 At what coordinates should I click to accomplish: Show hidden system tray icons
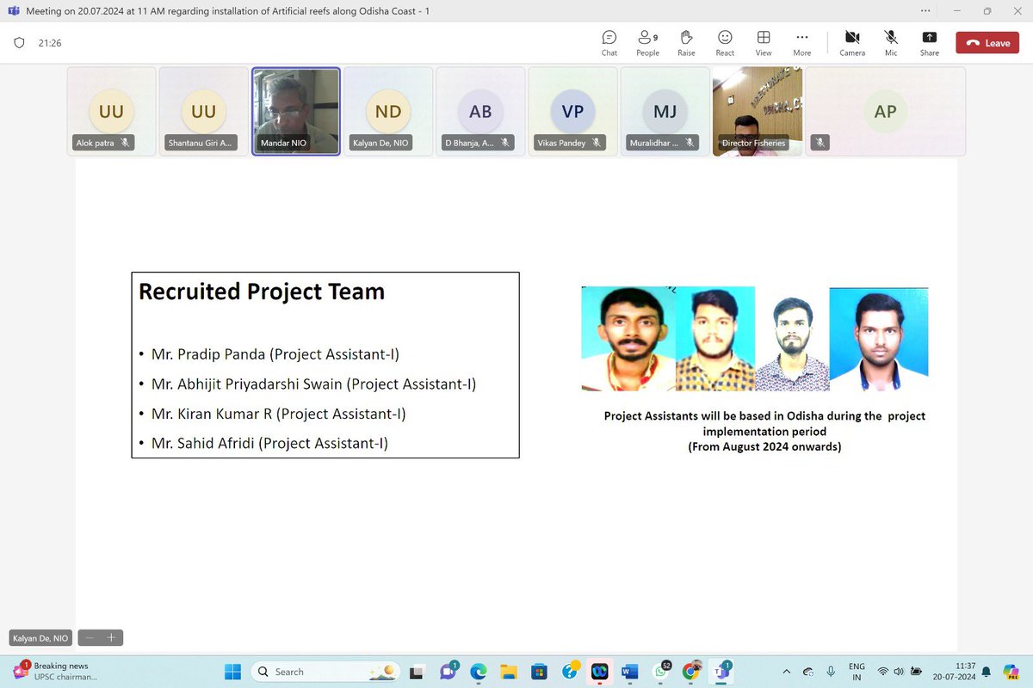coord(785,671)
